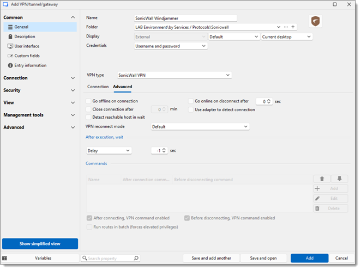Check Close connection after option

(88, 109)
